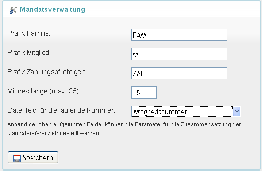Image resolution: width=262 pixels, height=171 pixels.
Task: Open the dropdown arrow for Datenfeld laufende Nummer
Action: (x=237, y=111)
